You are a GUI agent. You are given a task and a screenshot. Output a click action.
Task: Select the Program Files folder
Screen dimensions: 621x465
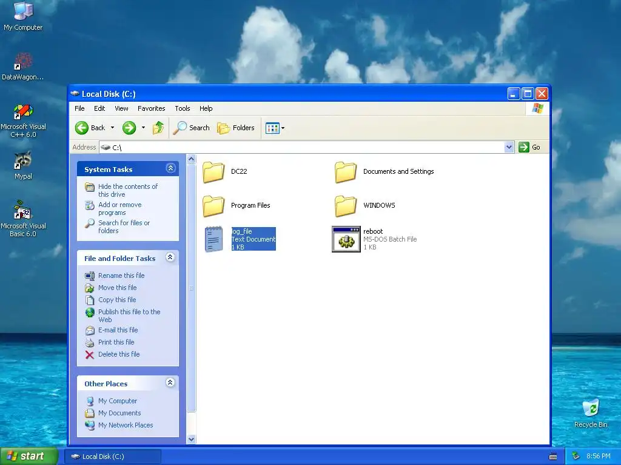[213, 206]
